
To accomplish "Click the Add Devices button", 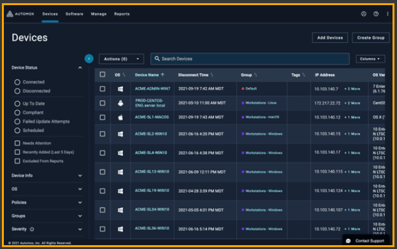I will tap(330, 38).
